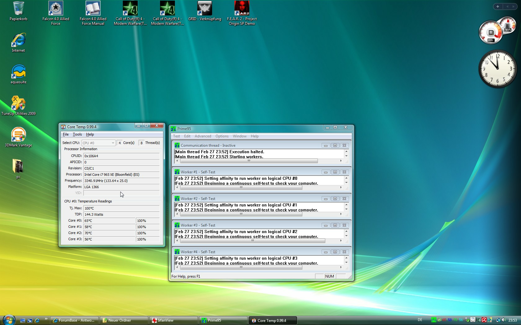The height and width of the screenshot is (325, 521).
Task: Open the Edit menu in Prime95
Action: [187, 136]
